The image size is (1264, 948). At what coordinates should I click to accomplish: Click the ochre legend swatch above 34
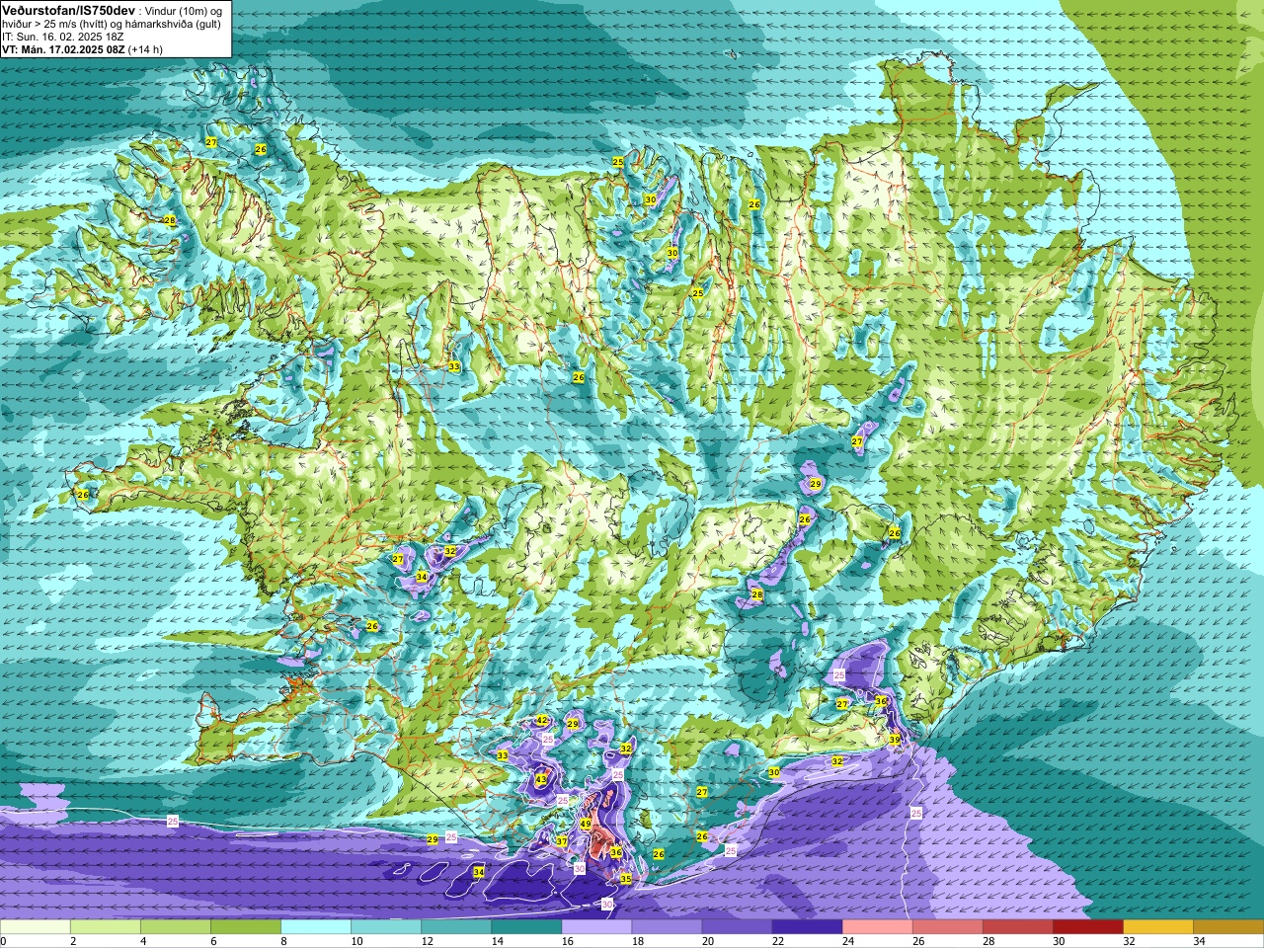pos(1228,927)
